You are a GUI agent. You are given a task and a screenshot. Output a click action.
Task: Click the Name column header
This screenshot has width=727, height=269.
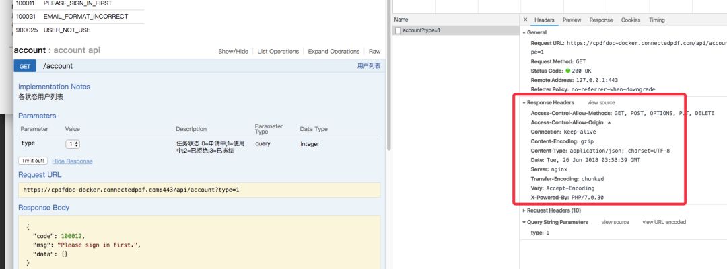(456, 20)
